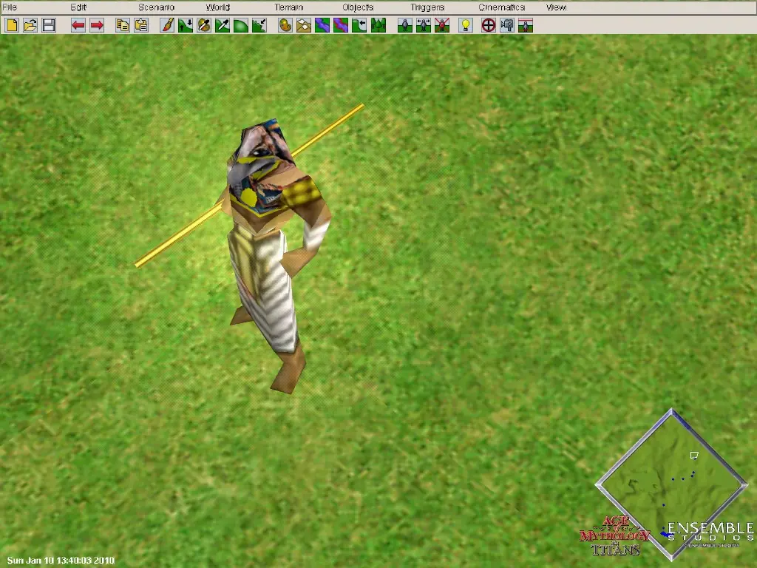Click the camera icon in toolbar
The width and height of the screenshot is (757, 568).
click(x=507, y=25)
